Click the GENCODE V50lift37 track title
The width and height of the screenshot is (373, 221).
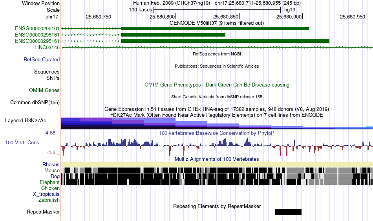[x=217, y=23]
